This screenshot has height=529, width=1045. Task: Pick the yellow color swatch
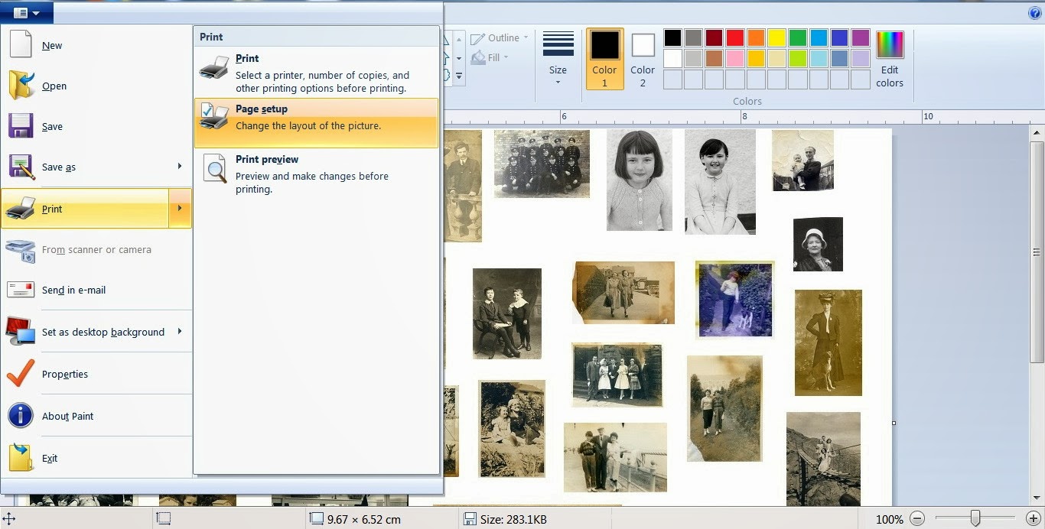[x=777, y=38]
